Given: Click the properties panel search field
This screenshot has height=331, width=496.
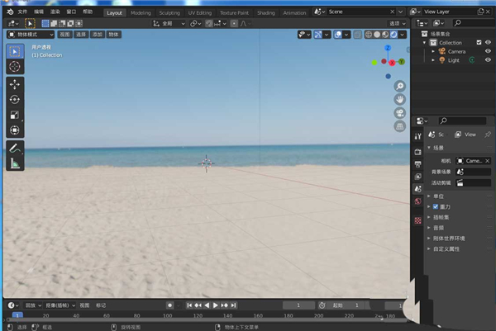Looking at the screenshot, I should pyautogui.click(x=465, y=121).
